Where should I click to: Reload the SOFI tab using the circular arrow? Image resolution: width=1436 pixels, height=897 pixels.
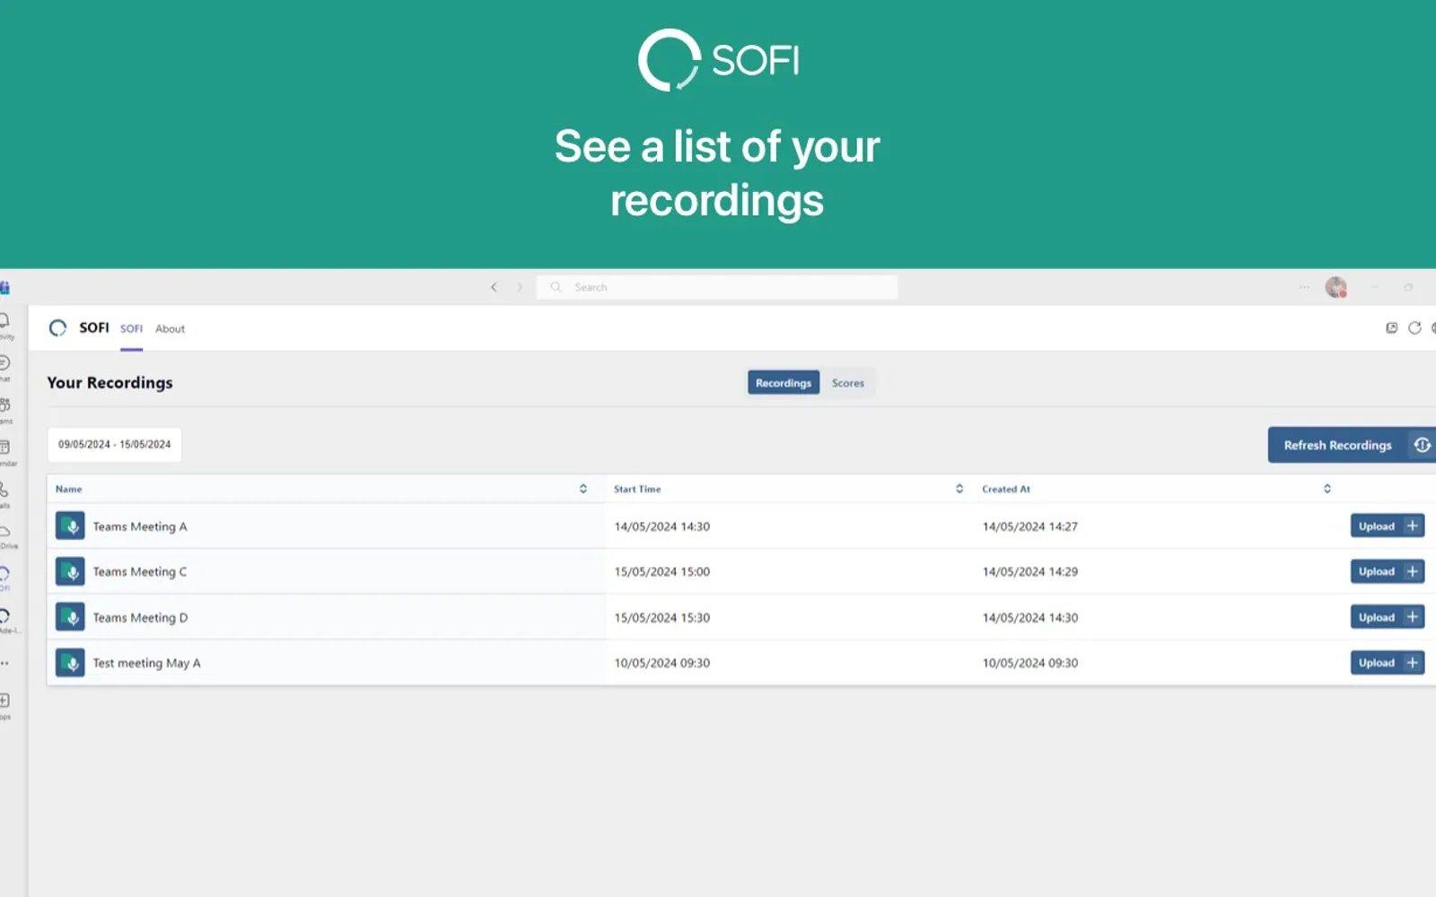pos(1414,328)
